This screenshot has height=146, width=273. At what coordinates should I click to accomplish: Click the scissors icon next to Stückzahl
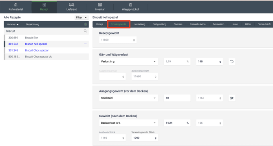click(x=232, y=98)
